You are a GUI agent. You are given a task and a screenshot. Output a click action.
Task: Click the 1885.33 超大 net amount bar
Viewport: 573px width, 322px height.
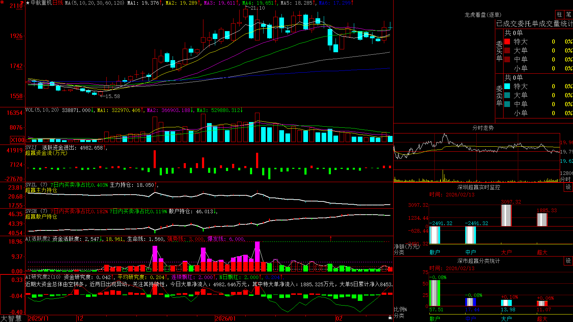(542, 220)
